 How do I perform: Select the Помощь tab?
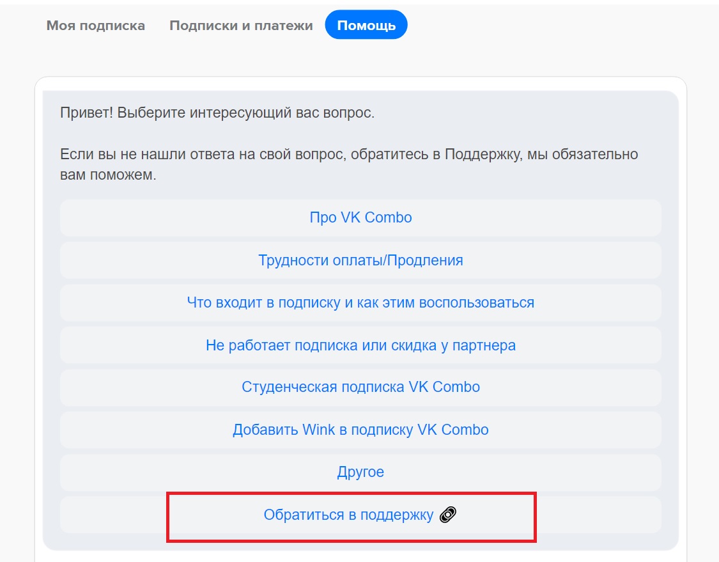pos(366,26)
